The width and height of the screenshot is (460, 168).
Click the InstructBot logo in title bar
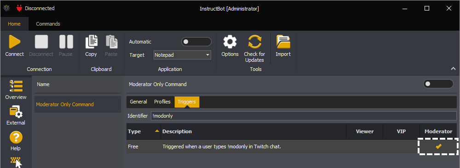[x=6, y=9]
